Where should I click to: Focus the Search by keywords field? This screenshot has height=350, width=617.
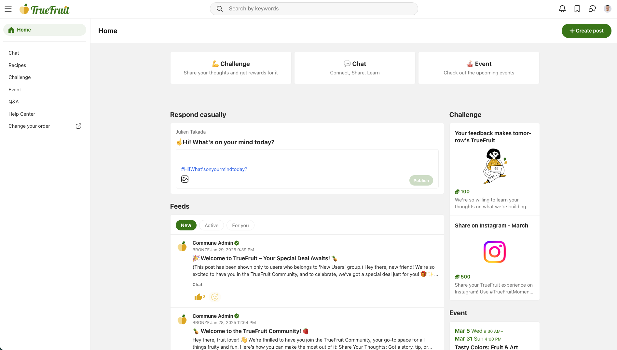314,9
